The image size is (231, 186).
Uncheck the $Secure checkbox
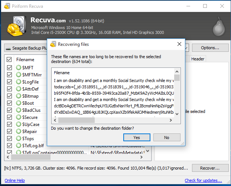[9, 117]
